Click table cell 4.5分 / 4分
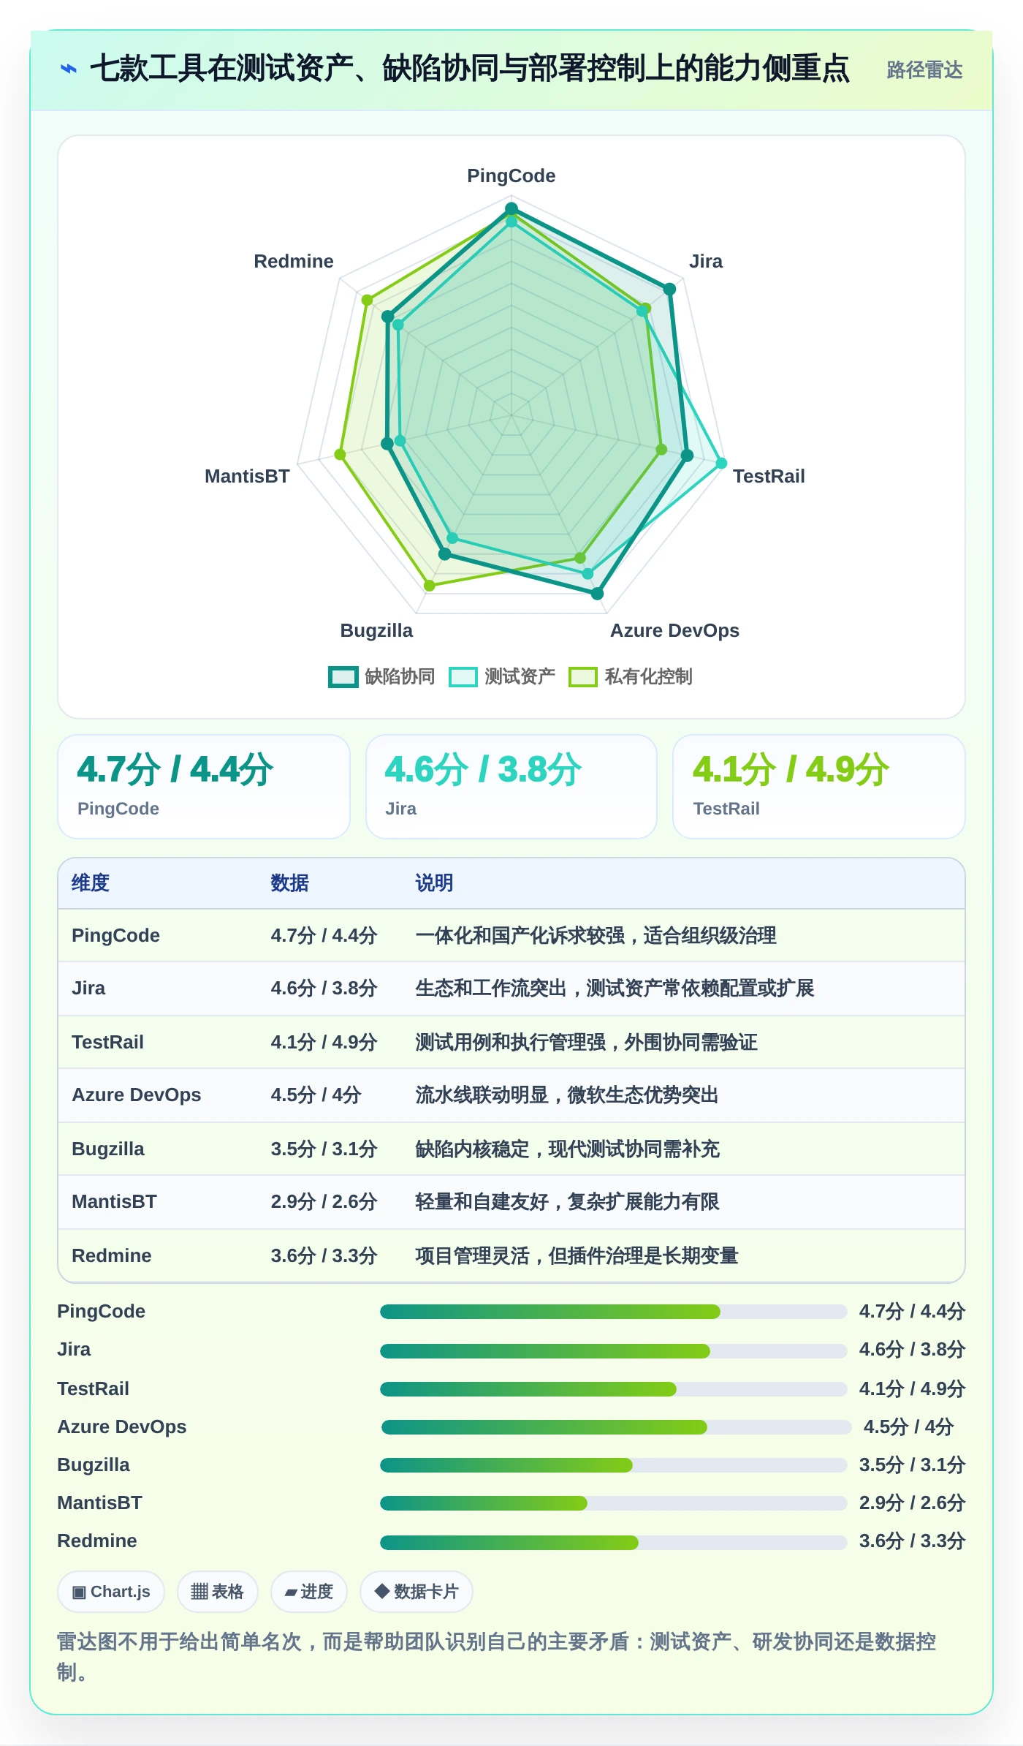 [x=316, y=1095]
